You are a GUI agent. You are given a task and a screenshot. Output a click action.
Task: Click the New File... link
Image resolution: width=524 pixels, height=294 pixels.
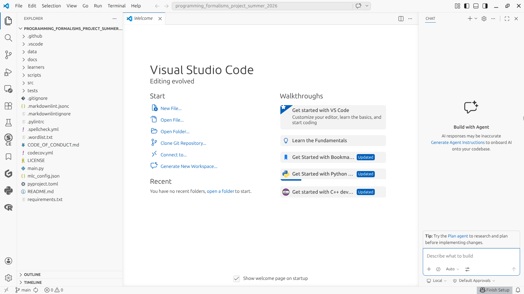click(171, 109)
